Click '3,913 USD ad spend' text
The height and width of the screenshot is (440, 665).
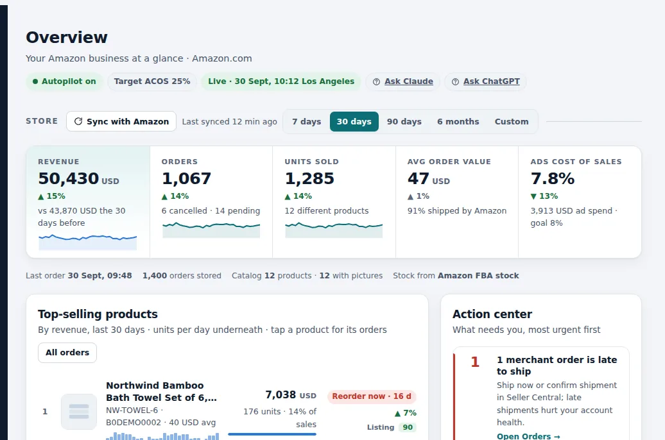(x=571, y=210)
